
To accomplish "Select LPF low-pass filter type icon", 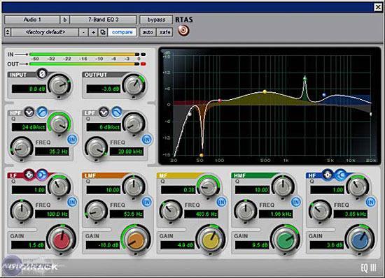I will point(117,112).
